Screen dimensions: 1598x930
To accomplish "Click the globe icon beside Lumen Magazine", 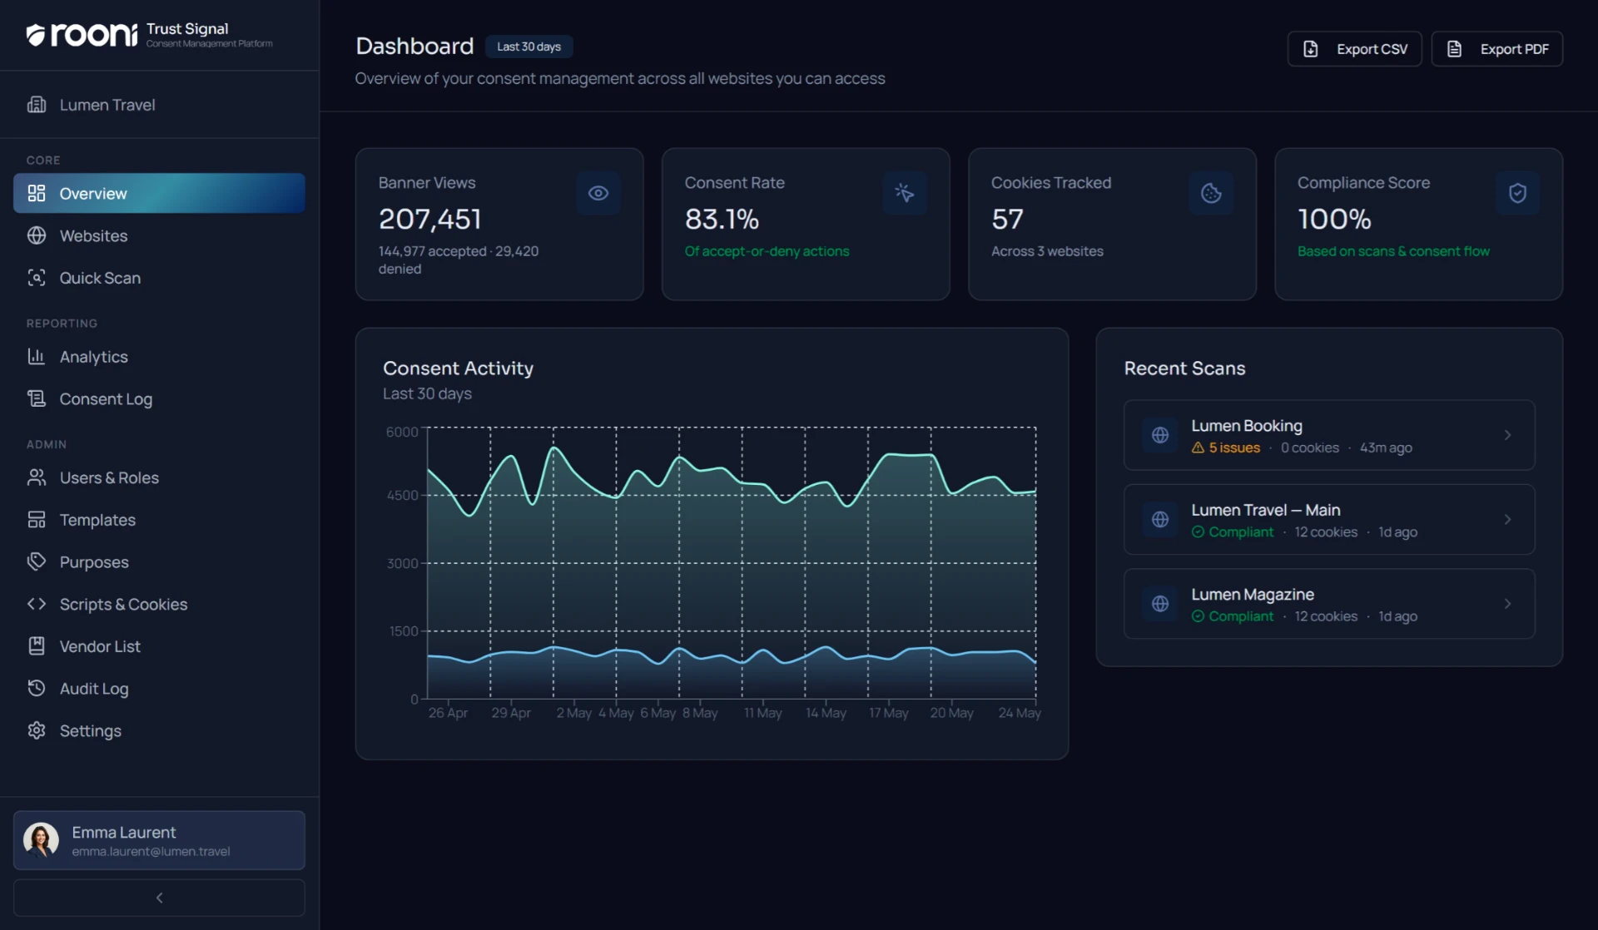I will pos(1160,604).
